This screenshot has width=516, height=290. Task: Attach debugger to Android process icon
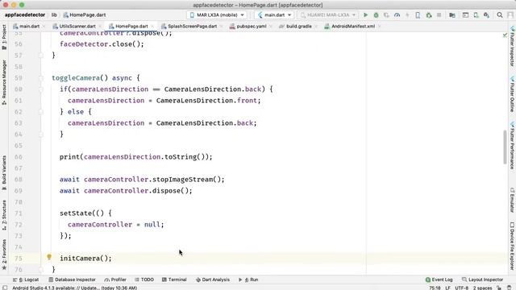tap(428, 14)
